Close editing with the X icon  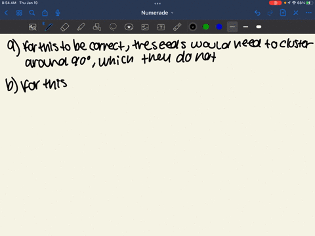click(296, 13)
